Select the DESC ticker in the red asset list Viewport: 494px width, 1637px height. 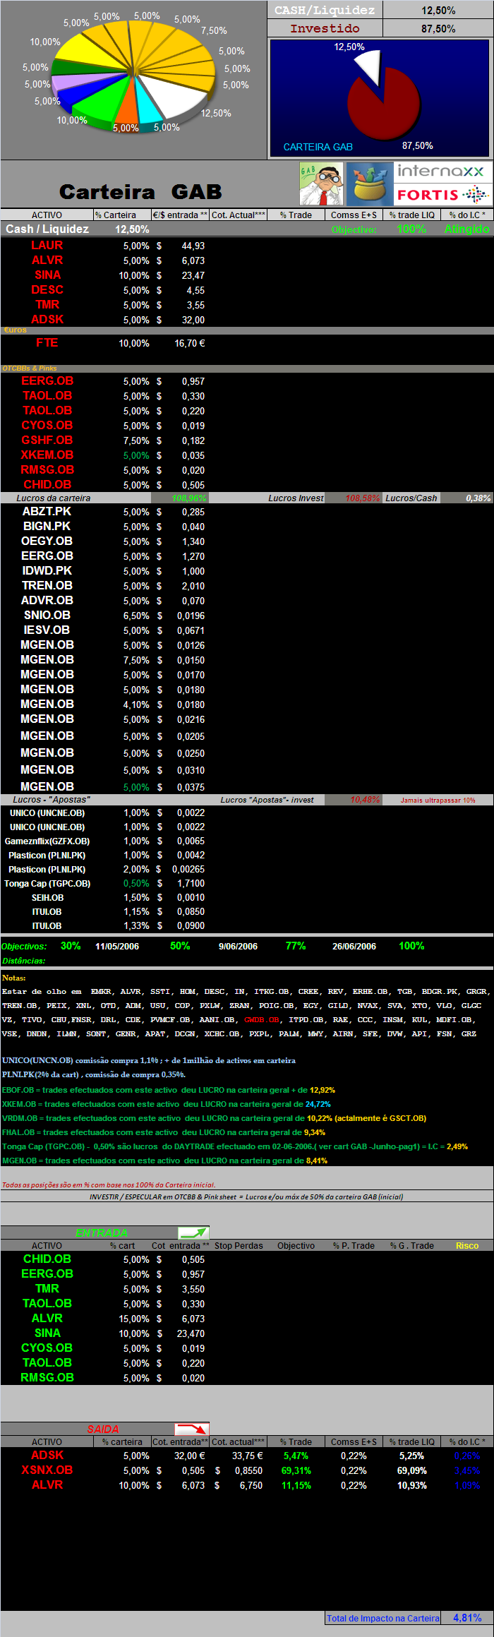[47, 289]
